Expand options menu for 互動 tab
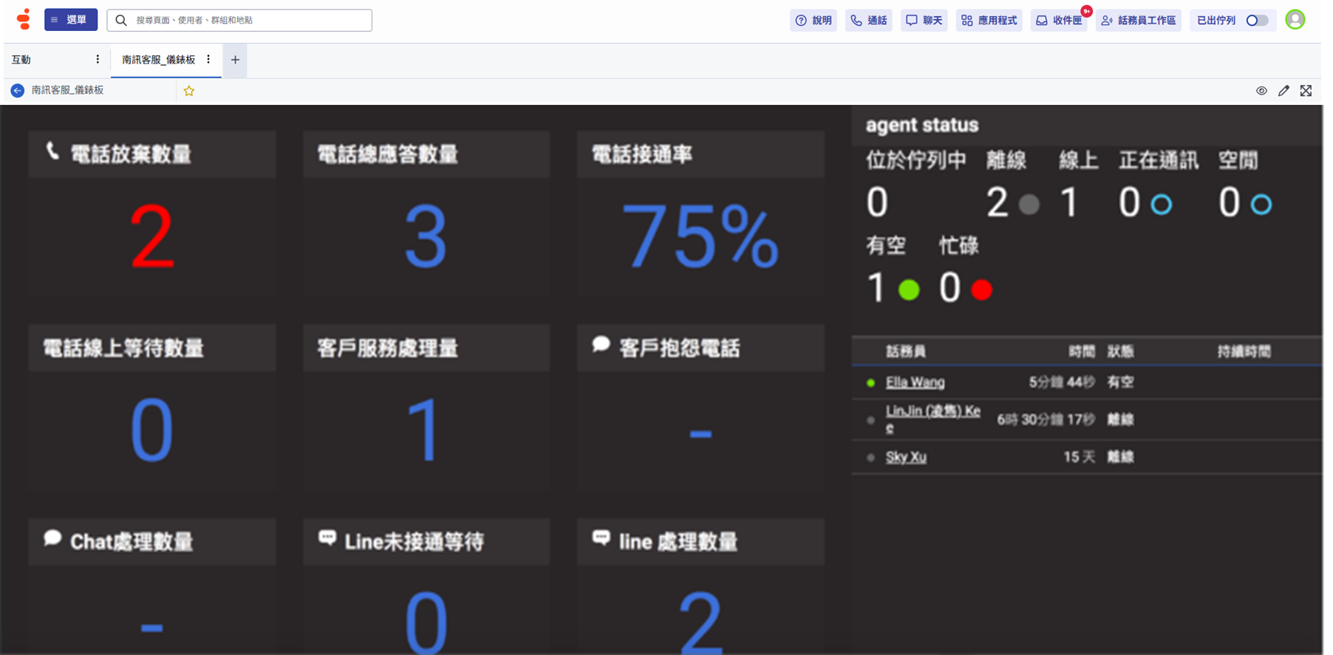This screenshot has height=655, width=1333. (98, 60)
